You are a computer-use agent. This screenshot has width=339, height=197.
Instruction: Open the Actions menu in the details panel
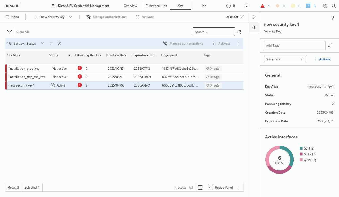(x=322, y=59)
